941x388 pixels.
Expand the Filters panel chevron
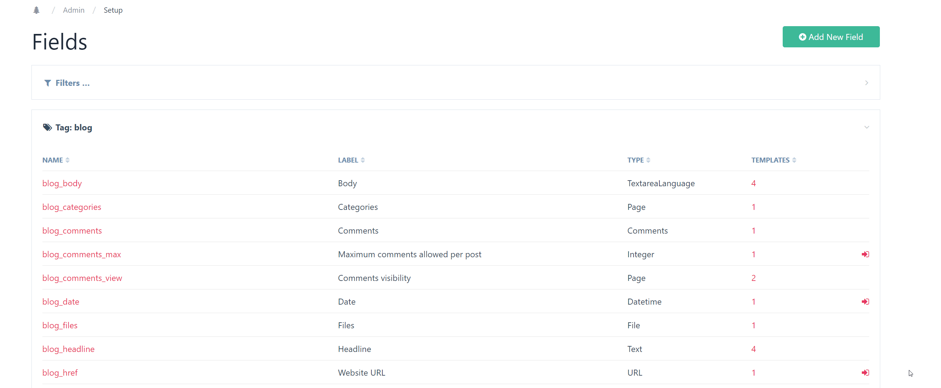point(866,83)
